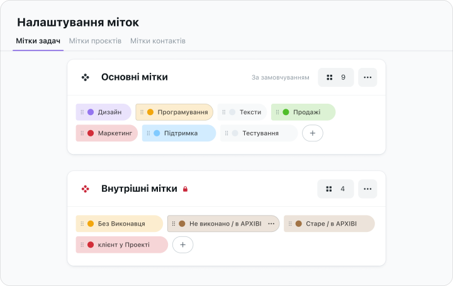Screen dimensions: 453x286
Task: Select the Старе / в АРХІВІ label
Action: coord(329,224)
